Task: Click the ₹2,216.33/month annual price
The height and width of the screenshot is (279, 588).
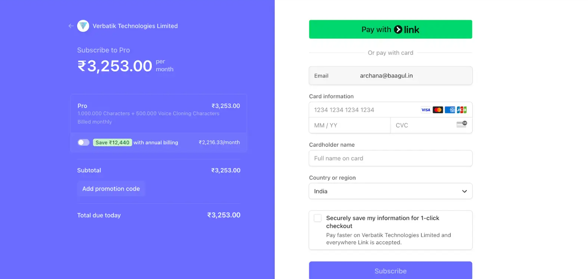Action: pyautogui.click(x=219, y=142)
